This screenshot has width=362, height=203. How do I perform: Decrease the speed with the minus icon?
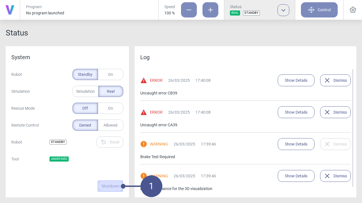(189, 10)
